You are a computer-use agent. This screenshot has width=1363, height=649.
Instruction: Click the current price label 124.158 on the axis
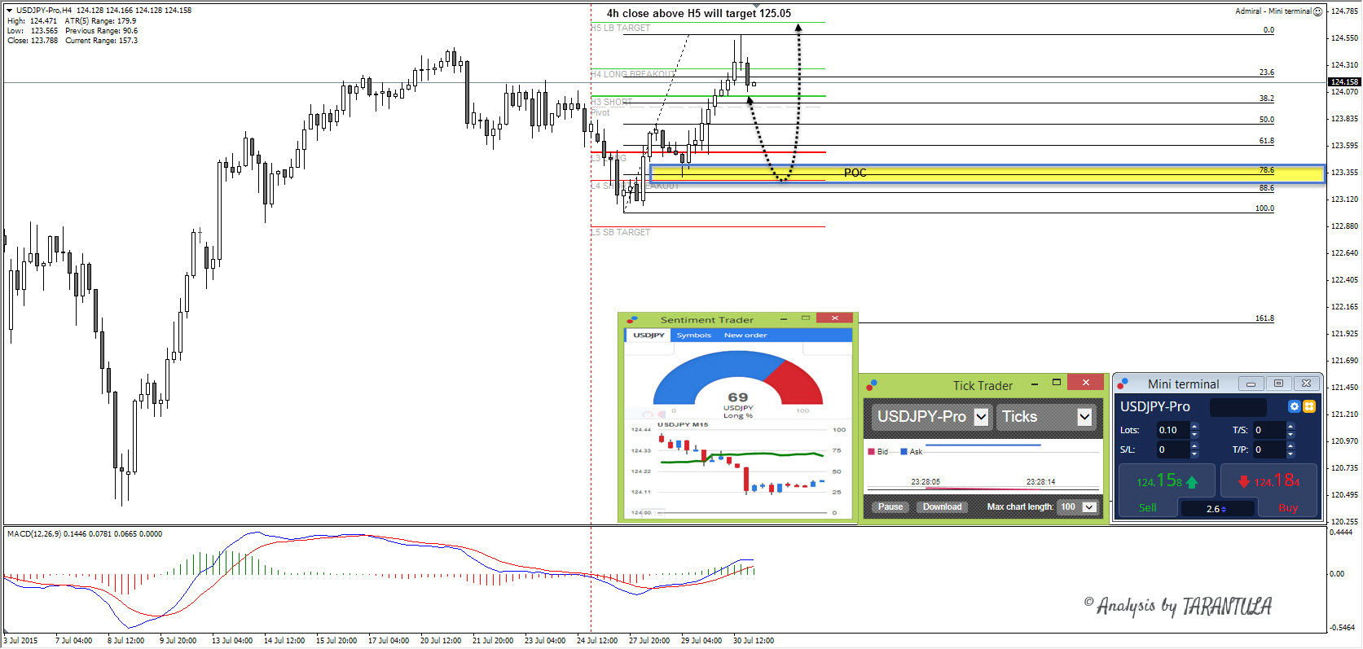[x=1344, y=81]
